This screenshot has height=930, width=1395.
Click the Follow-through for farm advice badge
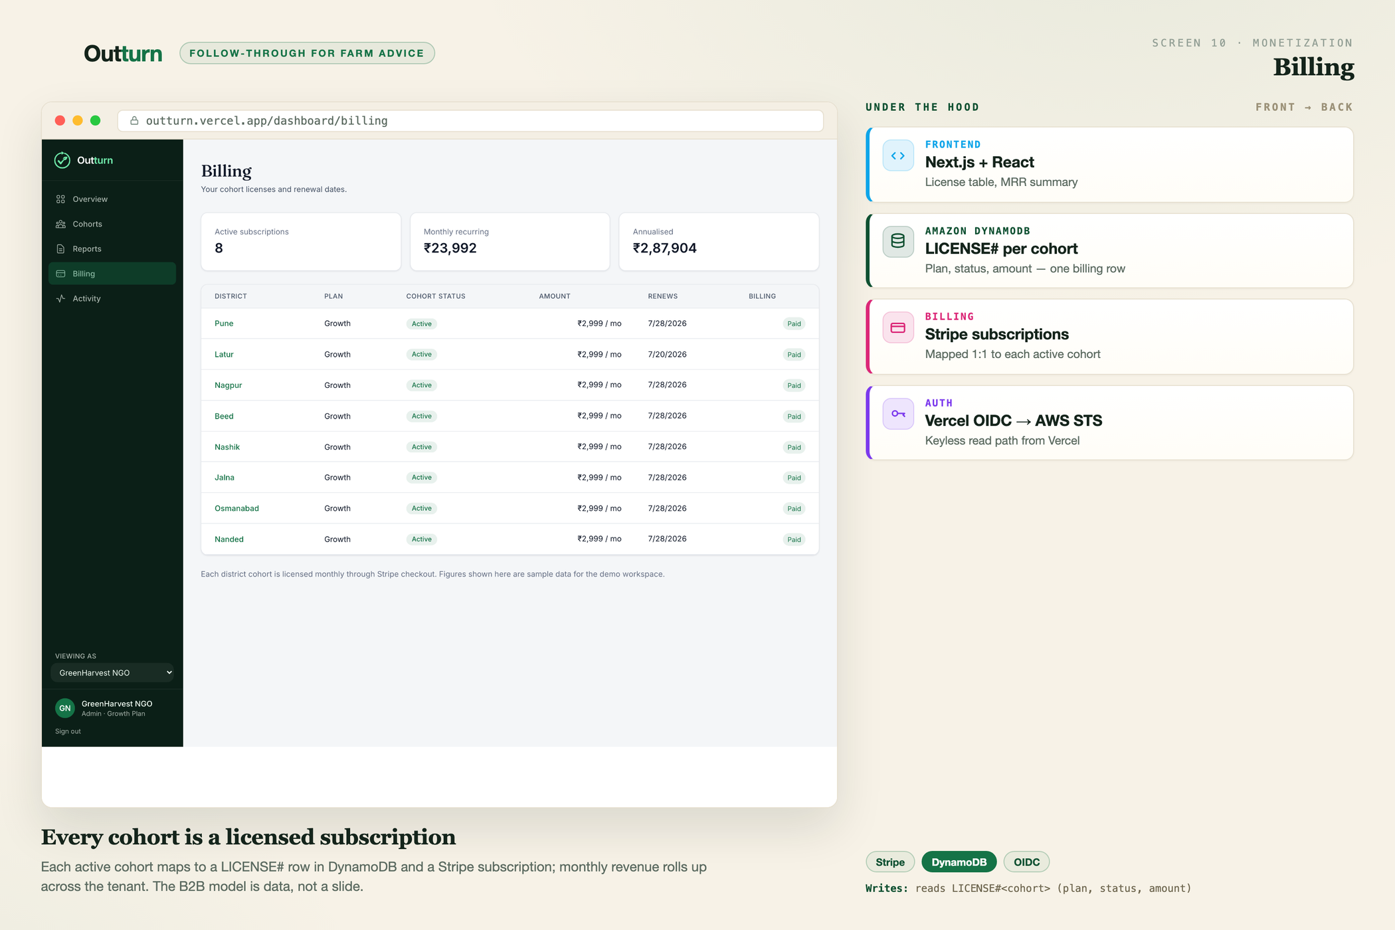pos(307,53)
